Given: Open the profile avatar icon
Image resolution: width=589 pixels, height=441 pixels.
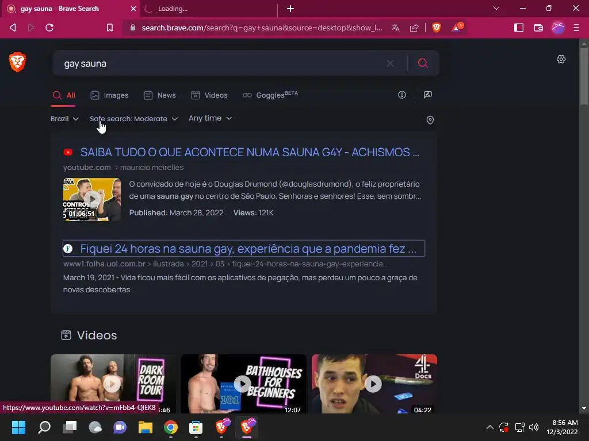Looking at the screenshot, I should pos(558,28).
